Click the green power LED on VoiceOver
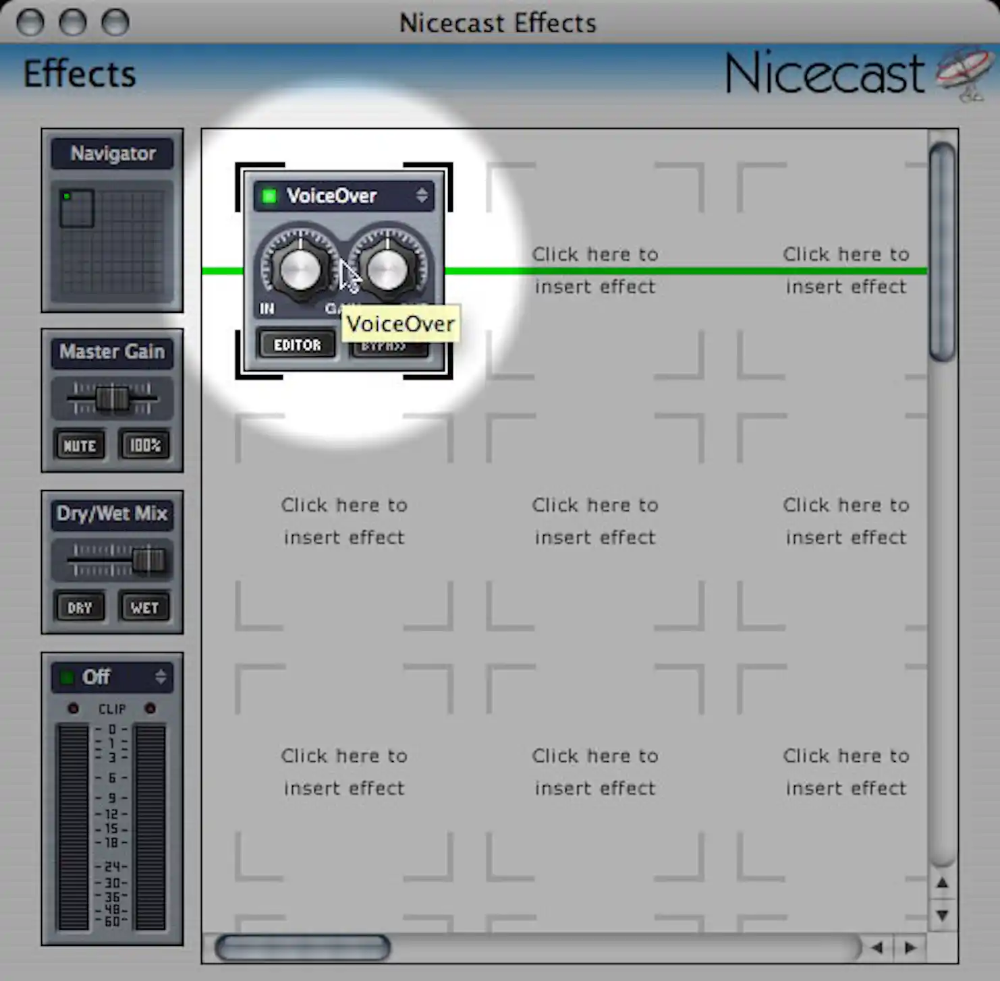The image size is (1000, 981). pos(269,196)
